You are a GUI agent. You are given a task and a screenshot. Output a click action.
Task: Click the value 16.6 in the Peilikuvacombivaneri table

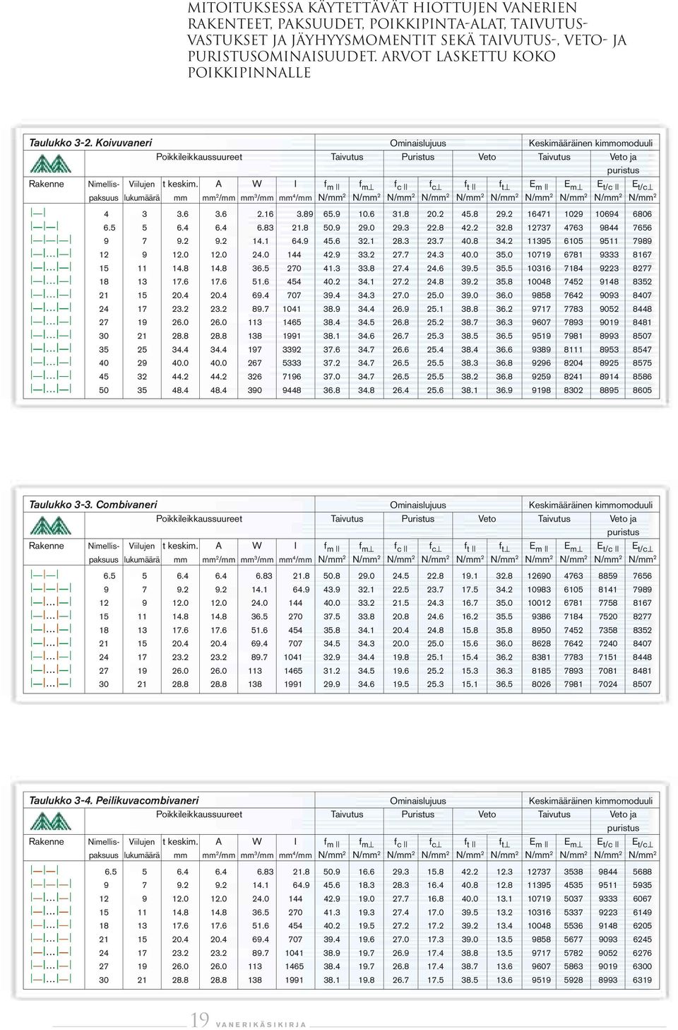(365, 872)
